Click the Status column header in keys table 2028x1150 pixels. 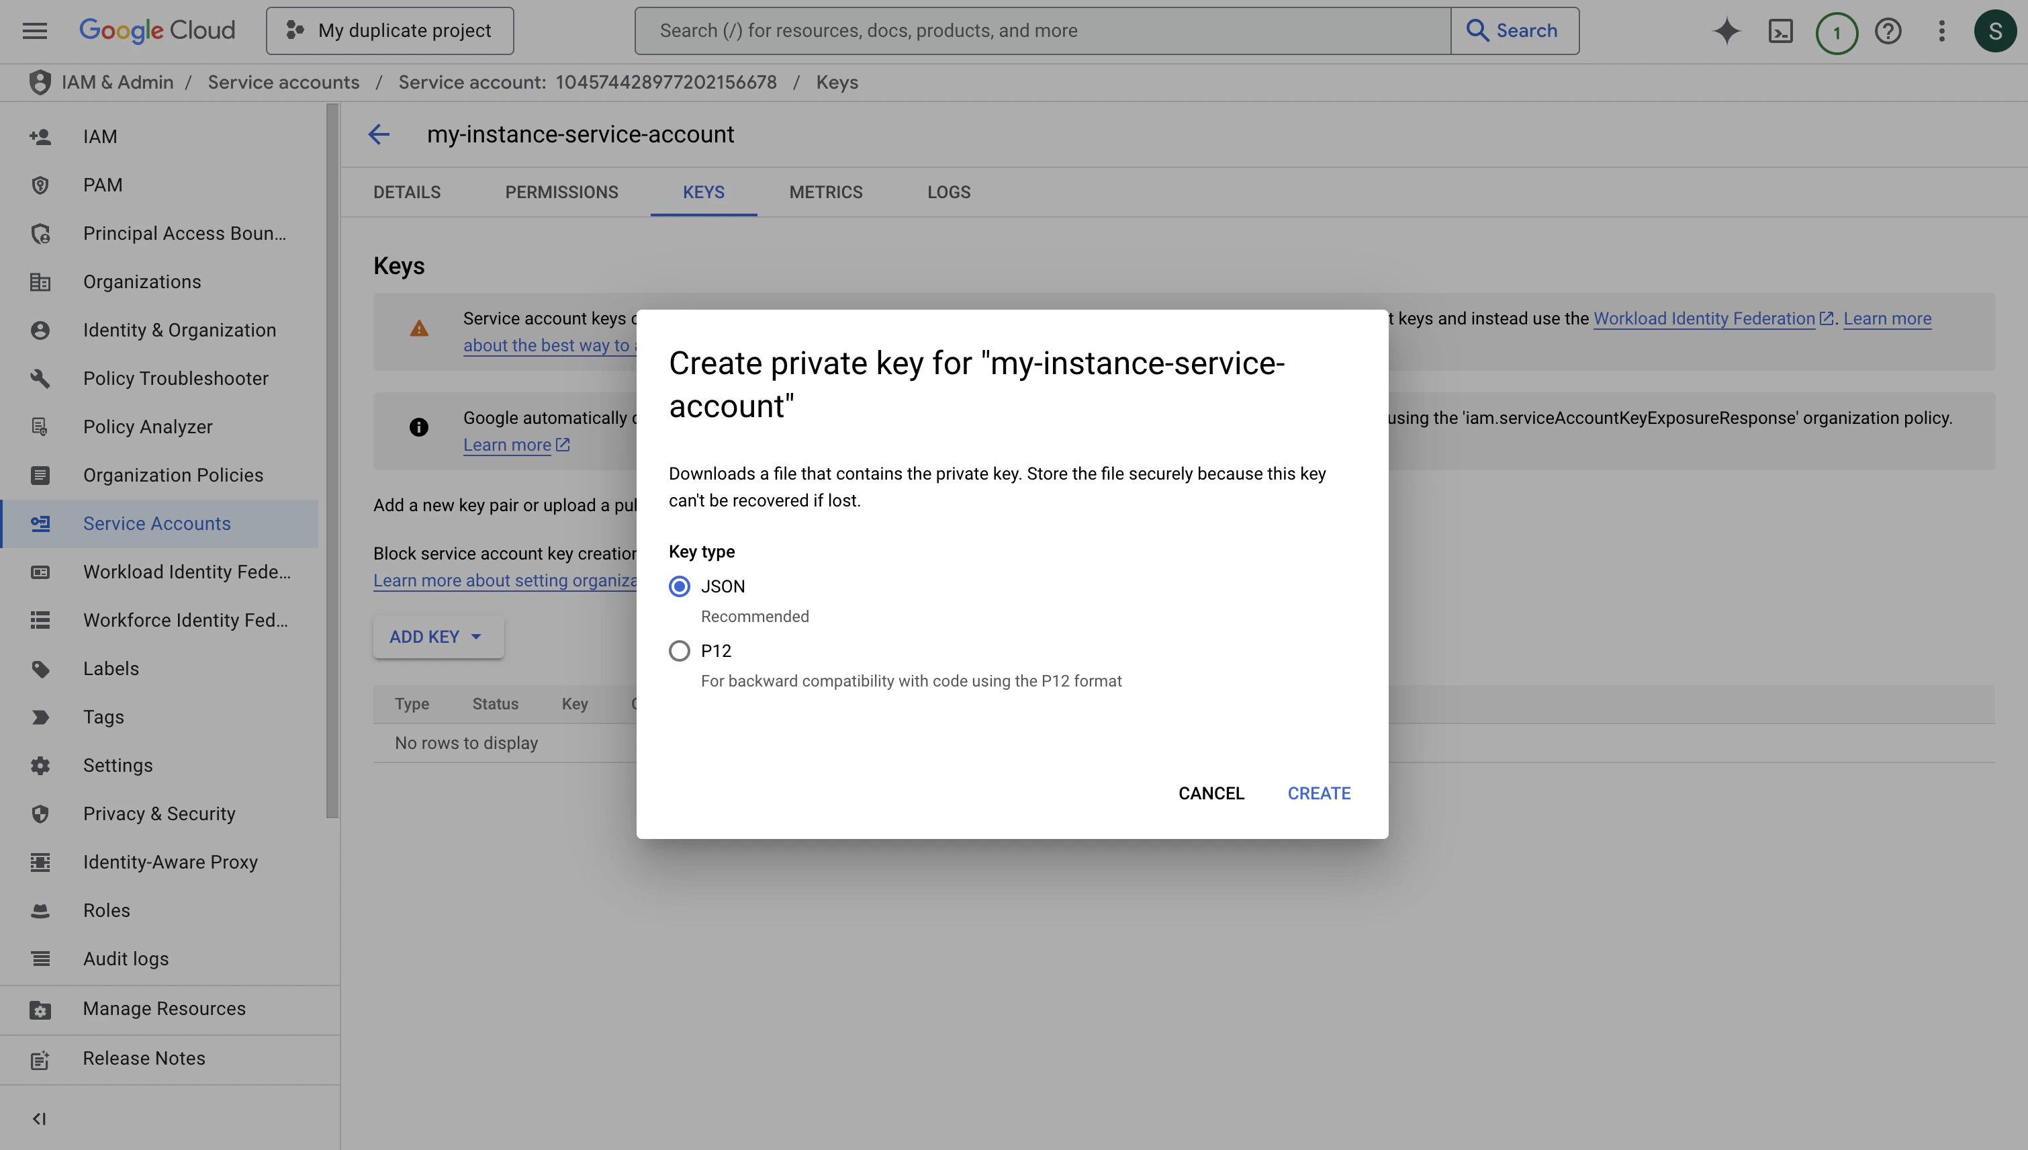pos(495,704)
